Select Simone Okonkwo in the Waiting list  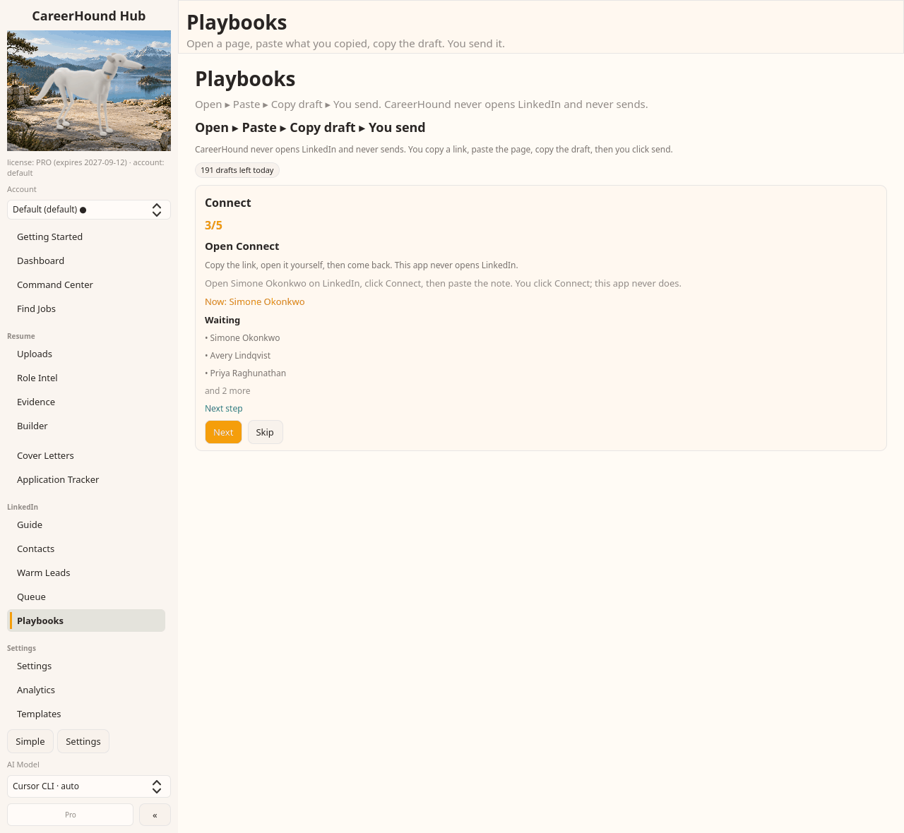tap(242, 338)
